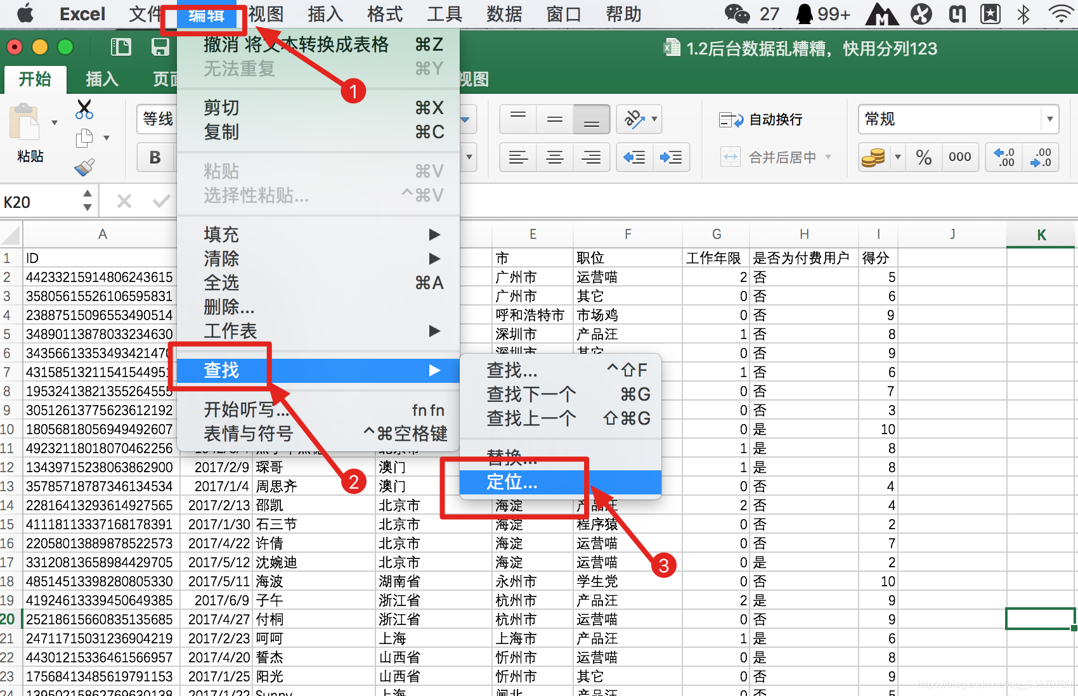Select middle vertical alignment
Screen dimensions: 1078x696
555,119
